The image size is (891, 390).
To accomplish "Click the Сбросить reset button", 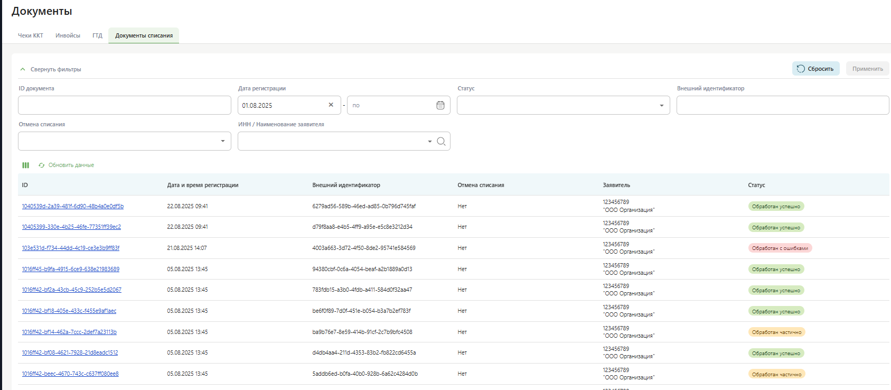I will [815, 69].
